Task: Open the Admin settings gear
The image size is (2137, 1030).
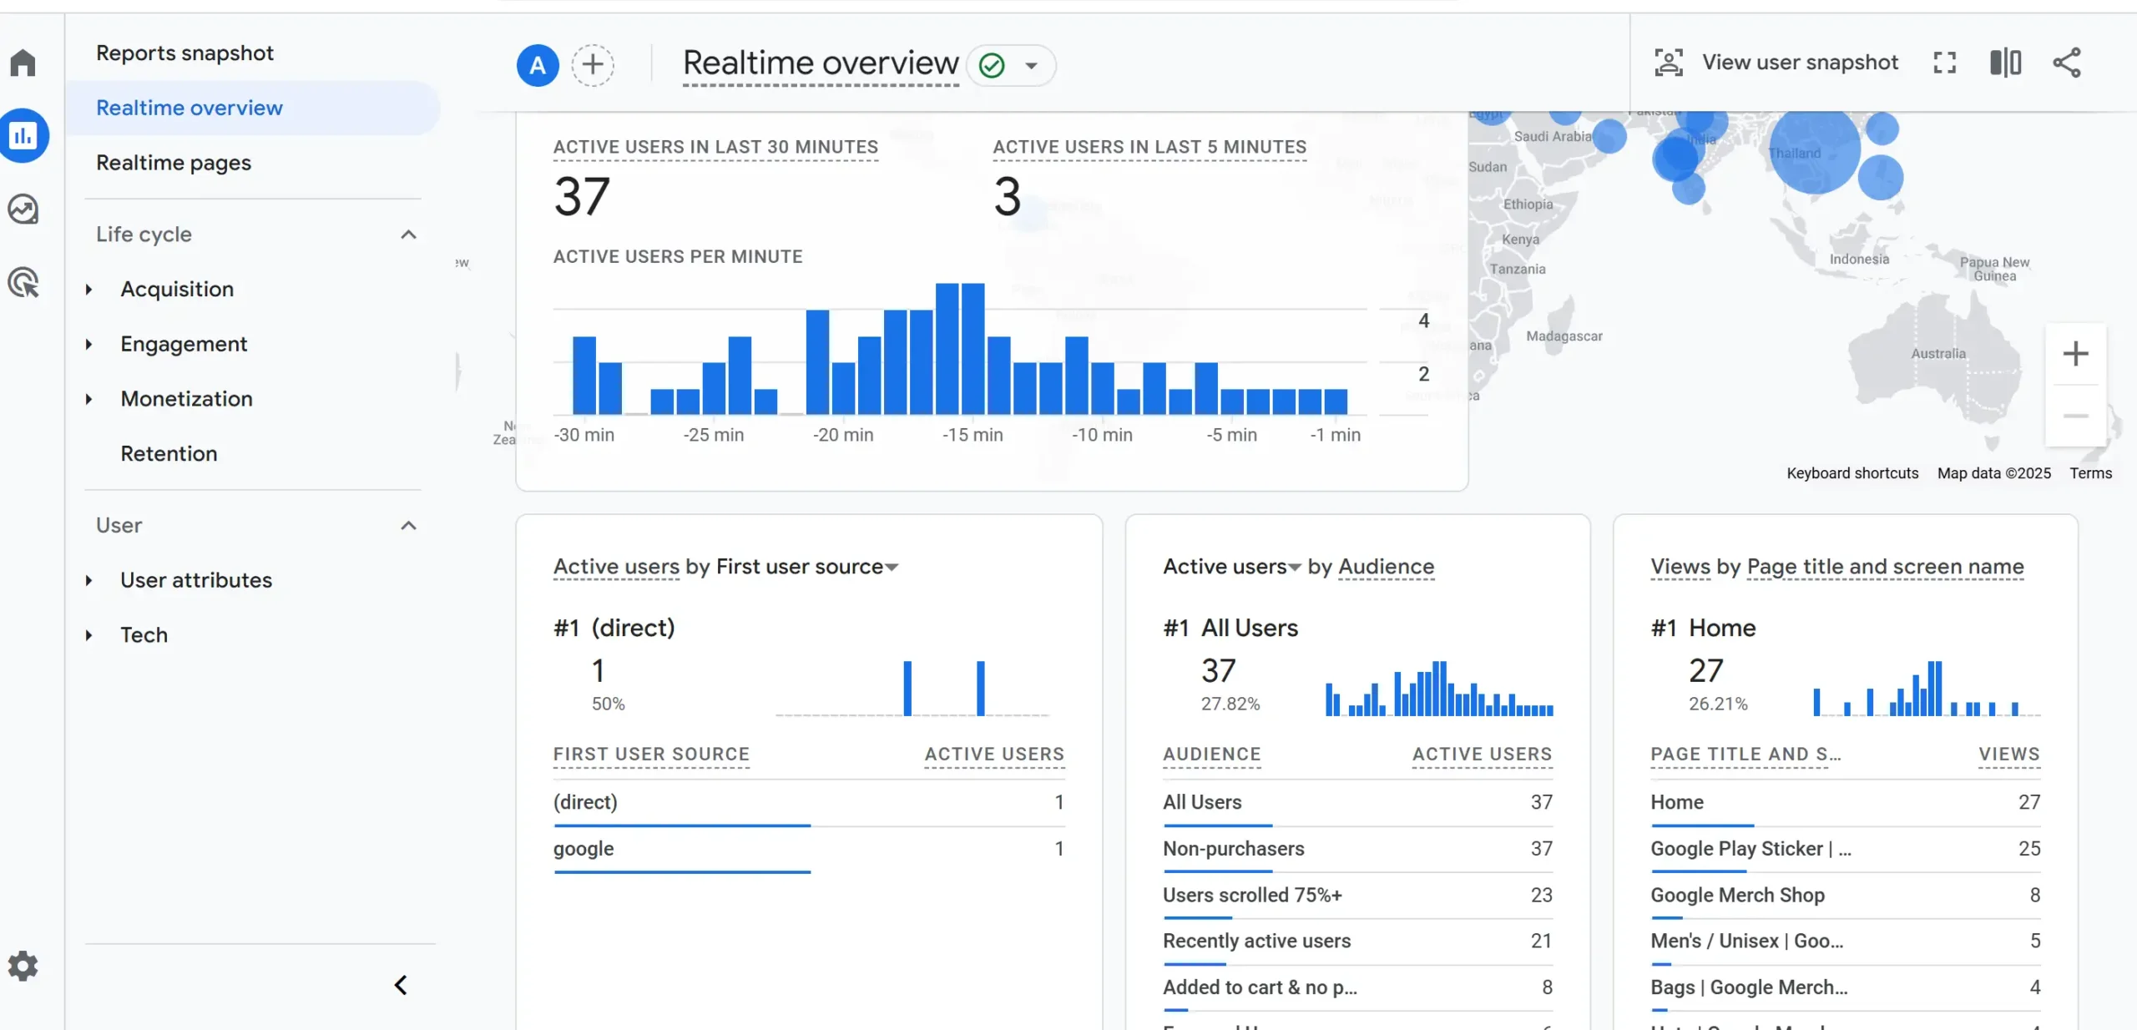Action: click(23, 966)
